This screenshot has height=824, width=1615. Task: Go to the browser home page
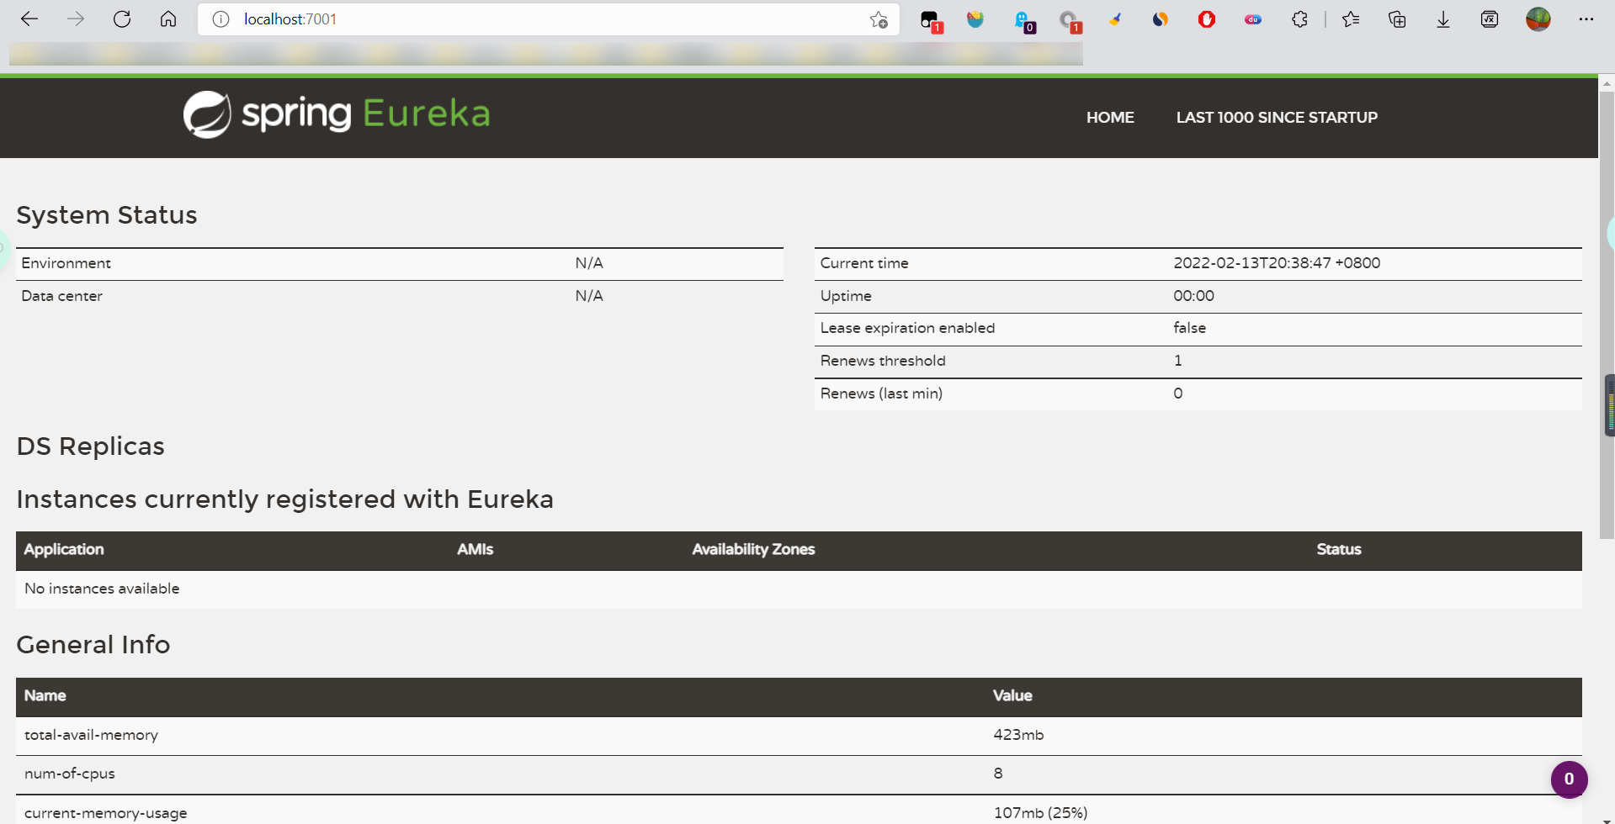(168, 19)
